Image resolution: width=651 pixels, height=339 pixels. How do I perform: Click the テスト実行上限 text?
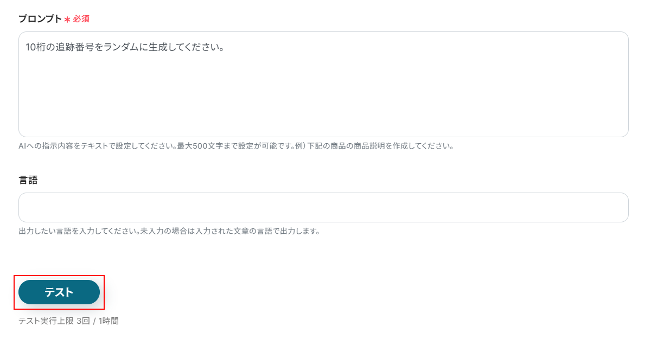pyautogui.click(x=46, y=321)
